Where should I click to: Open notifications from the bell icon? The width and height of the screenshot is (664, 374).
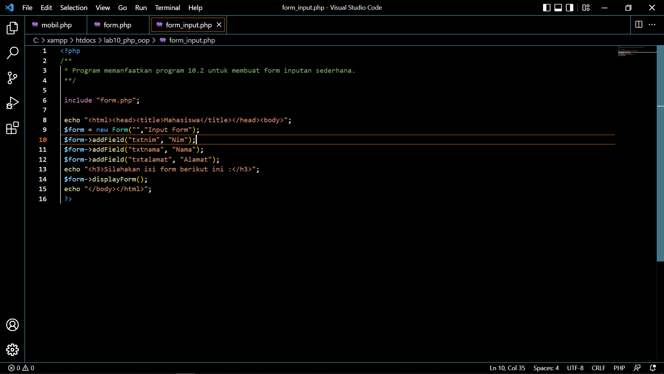click(653, 368)
